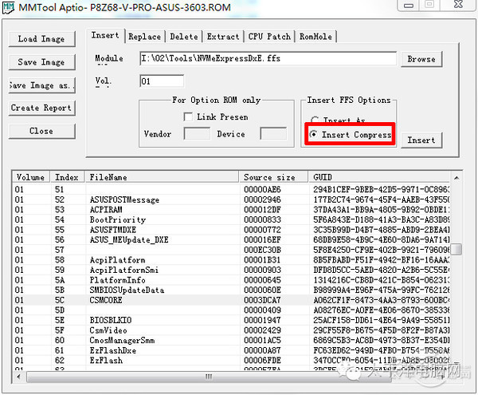The image size is (478, 395).
Task: Select the RomHole tab
Action: click(316, 37)
